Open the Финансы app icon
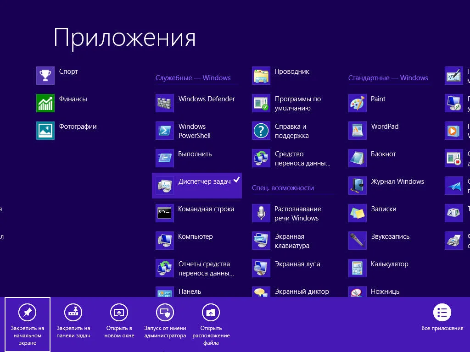The width and height of the screenshot is (470, 352). (45, 103)
